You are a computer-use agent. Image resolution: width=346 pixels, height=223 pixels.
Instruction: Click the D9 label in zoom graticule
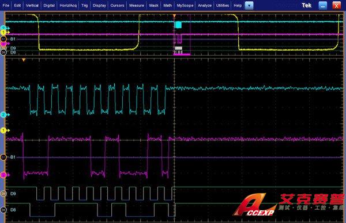click(13, 194)
